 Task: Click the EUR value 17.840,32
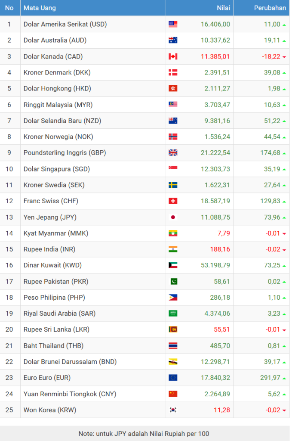(x=215, y=378)
